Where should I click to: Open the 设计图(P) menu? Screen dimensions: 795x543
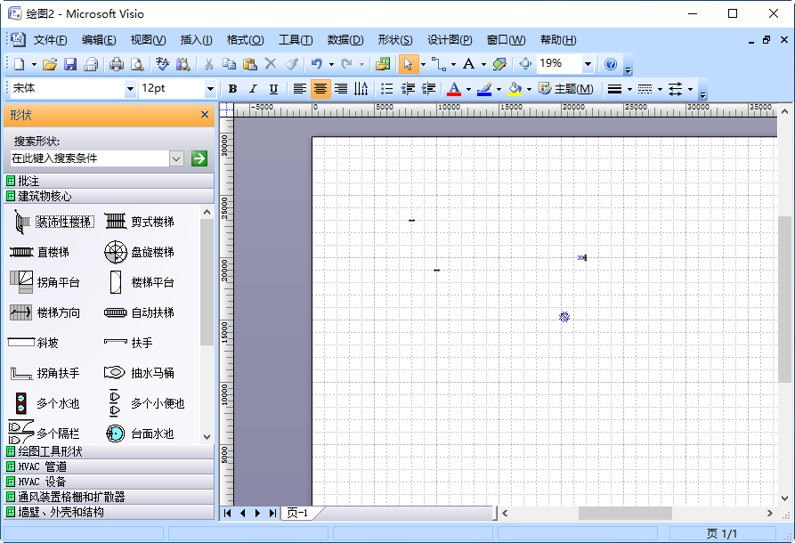(x=450, y=40)
